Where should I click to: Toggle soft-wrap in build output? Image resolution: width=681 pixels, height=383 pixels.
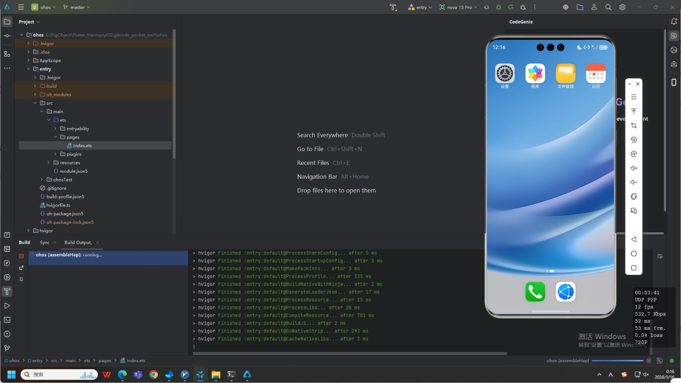(x=660, y=256)
